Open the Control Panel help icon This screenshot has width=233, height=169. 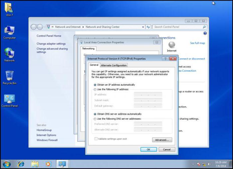coord(205,33)
